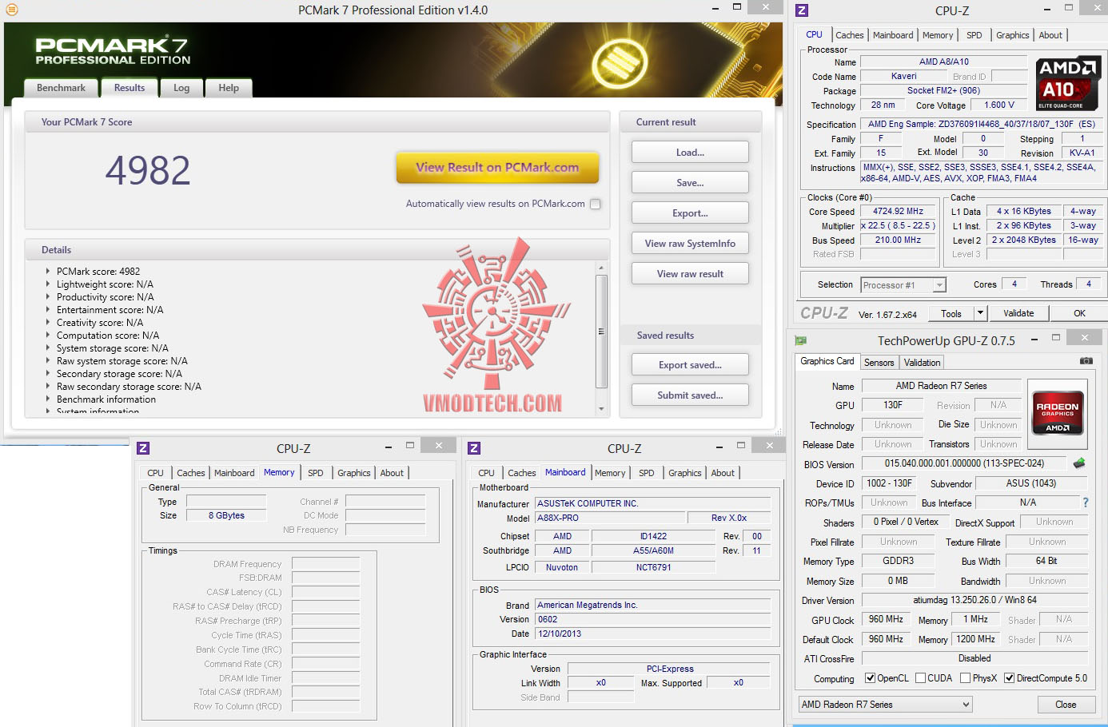Expand the PCMark score: 4982 detail row
Viewport: 1108px width, 727px height.
pyautogui.click(x=48, y=272)
